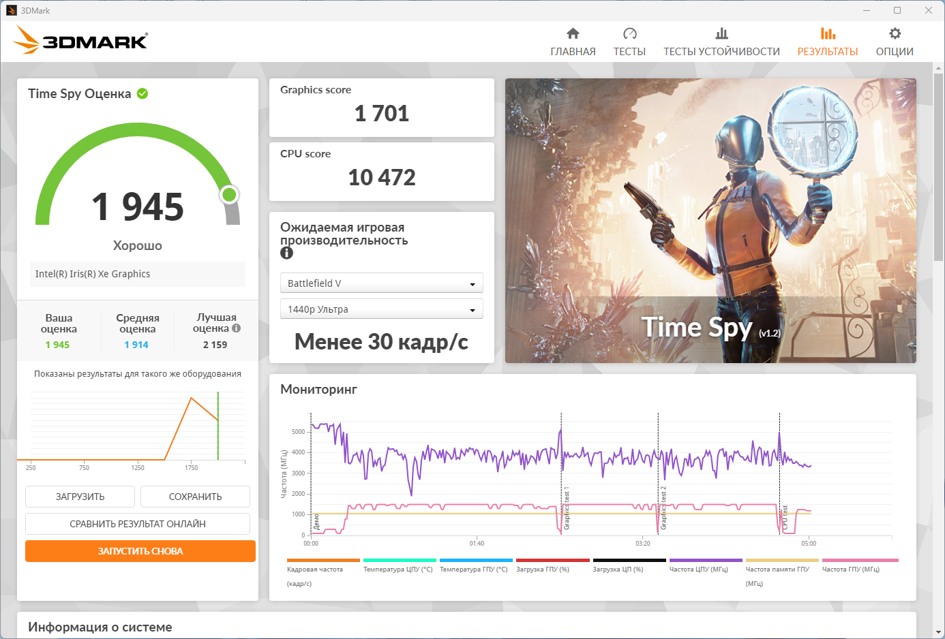945x639 pixels.
Task: Click the Ваша оценка value 1 945
Action: (57, 345)
